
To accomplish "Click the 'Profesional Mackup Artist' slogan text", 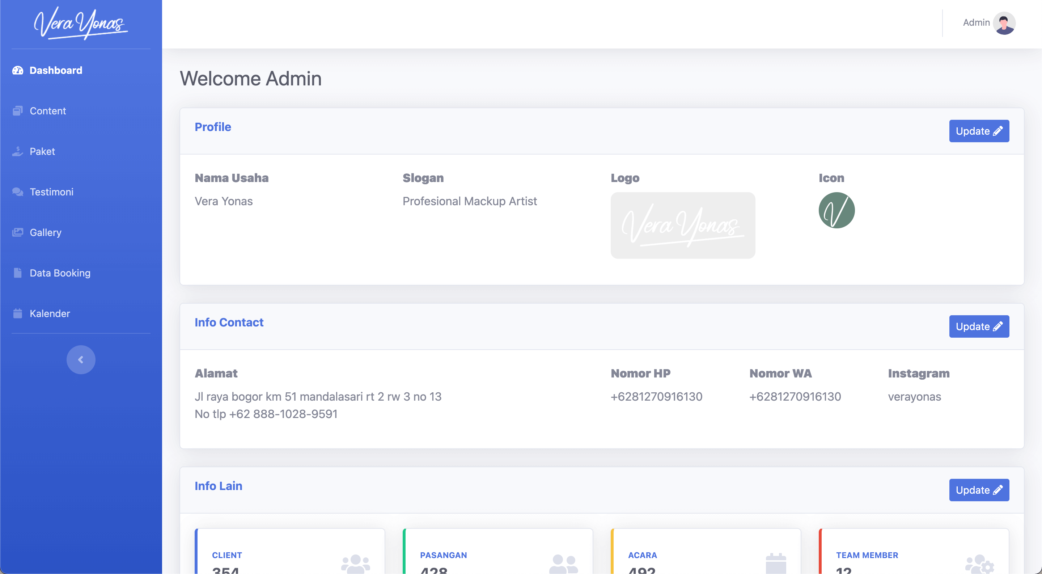I will [470, 201].
